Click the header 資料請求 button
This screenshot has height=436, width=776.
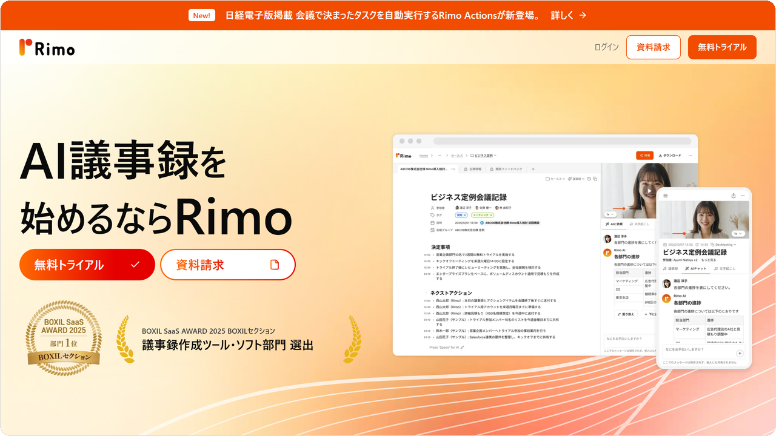coord(654,47)
